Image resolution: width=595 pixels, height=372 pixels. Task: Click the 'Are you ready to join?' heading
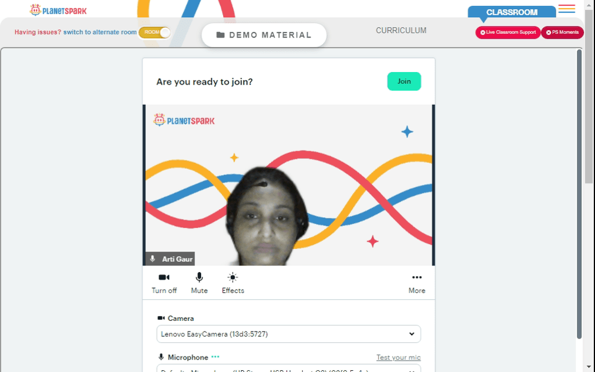point(205,82)
